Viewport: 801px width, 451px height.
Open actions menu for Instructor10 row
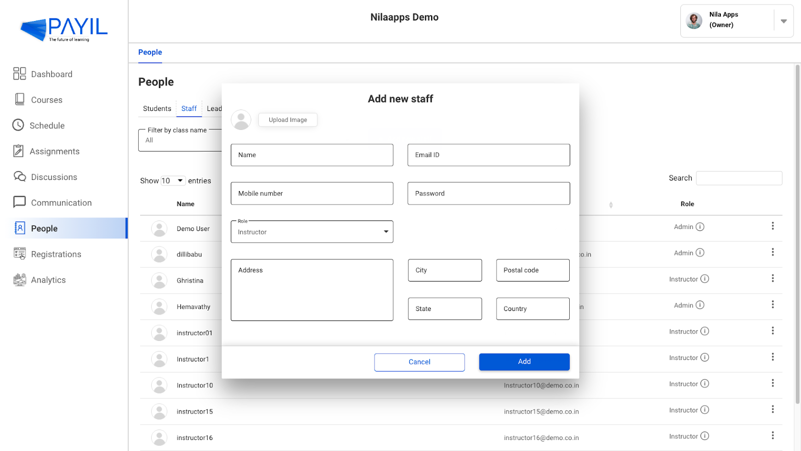(x=772, y=383)
